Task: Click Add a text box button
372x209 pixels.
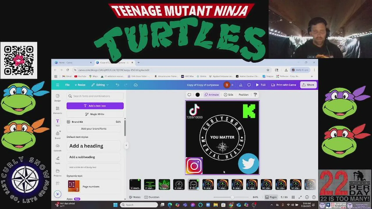Action: click(95, 106)
